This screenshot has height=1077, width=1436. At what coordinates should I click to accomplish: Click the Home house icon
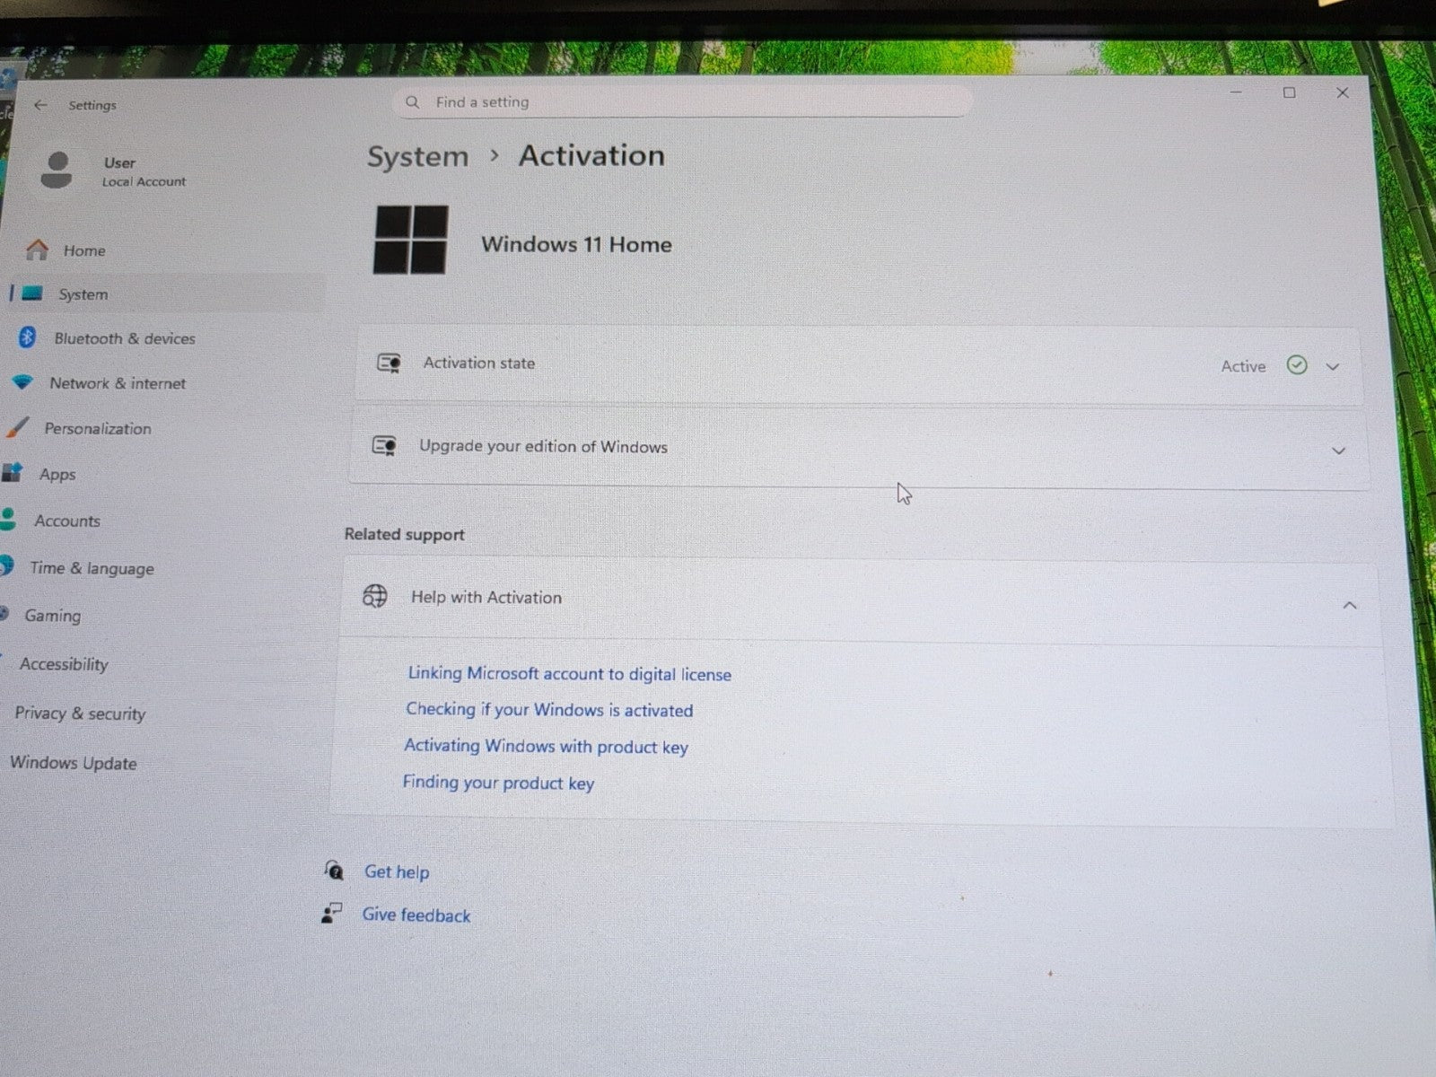37,250
